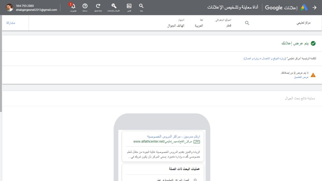Click the عمليات البحث ذات الصلة heading
Screen dimensions: 322x181
(x=184, y=169)
